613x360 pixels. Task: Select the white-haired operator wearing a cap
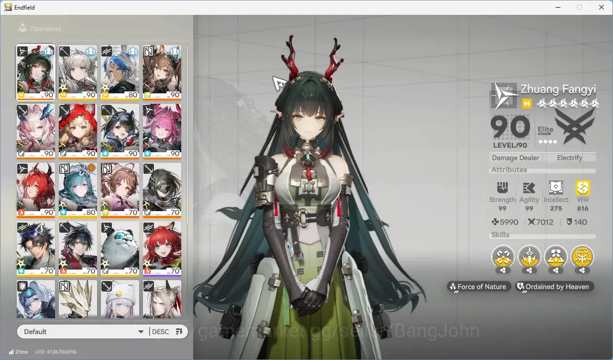(120, 299)
